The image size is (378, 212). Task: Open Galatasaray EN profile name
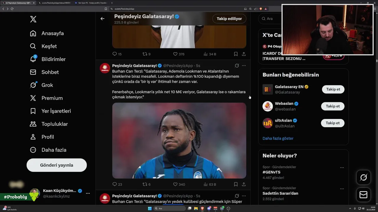[289, 87]
